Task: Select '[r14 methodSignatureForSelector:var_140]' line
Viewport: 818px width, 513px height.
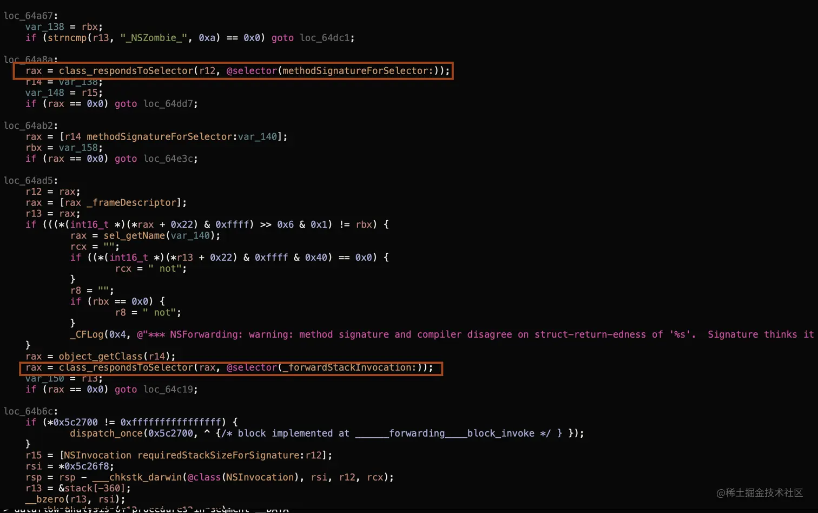Action: pos(156,137)
